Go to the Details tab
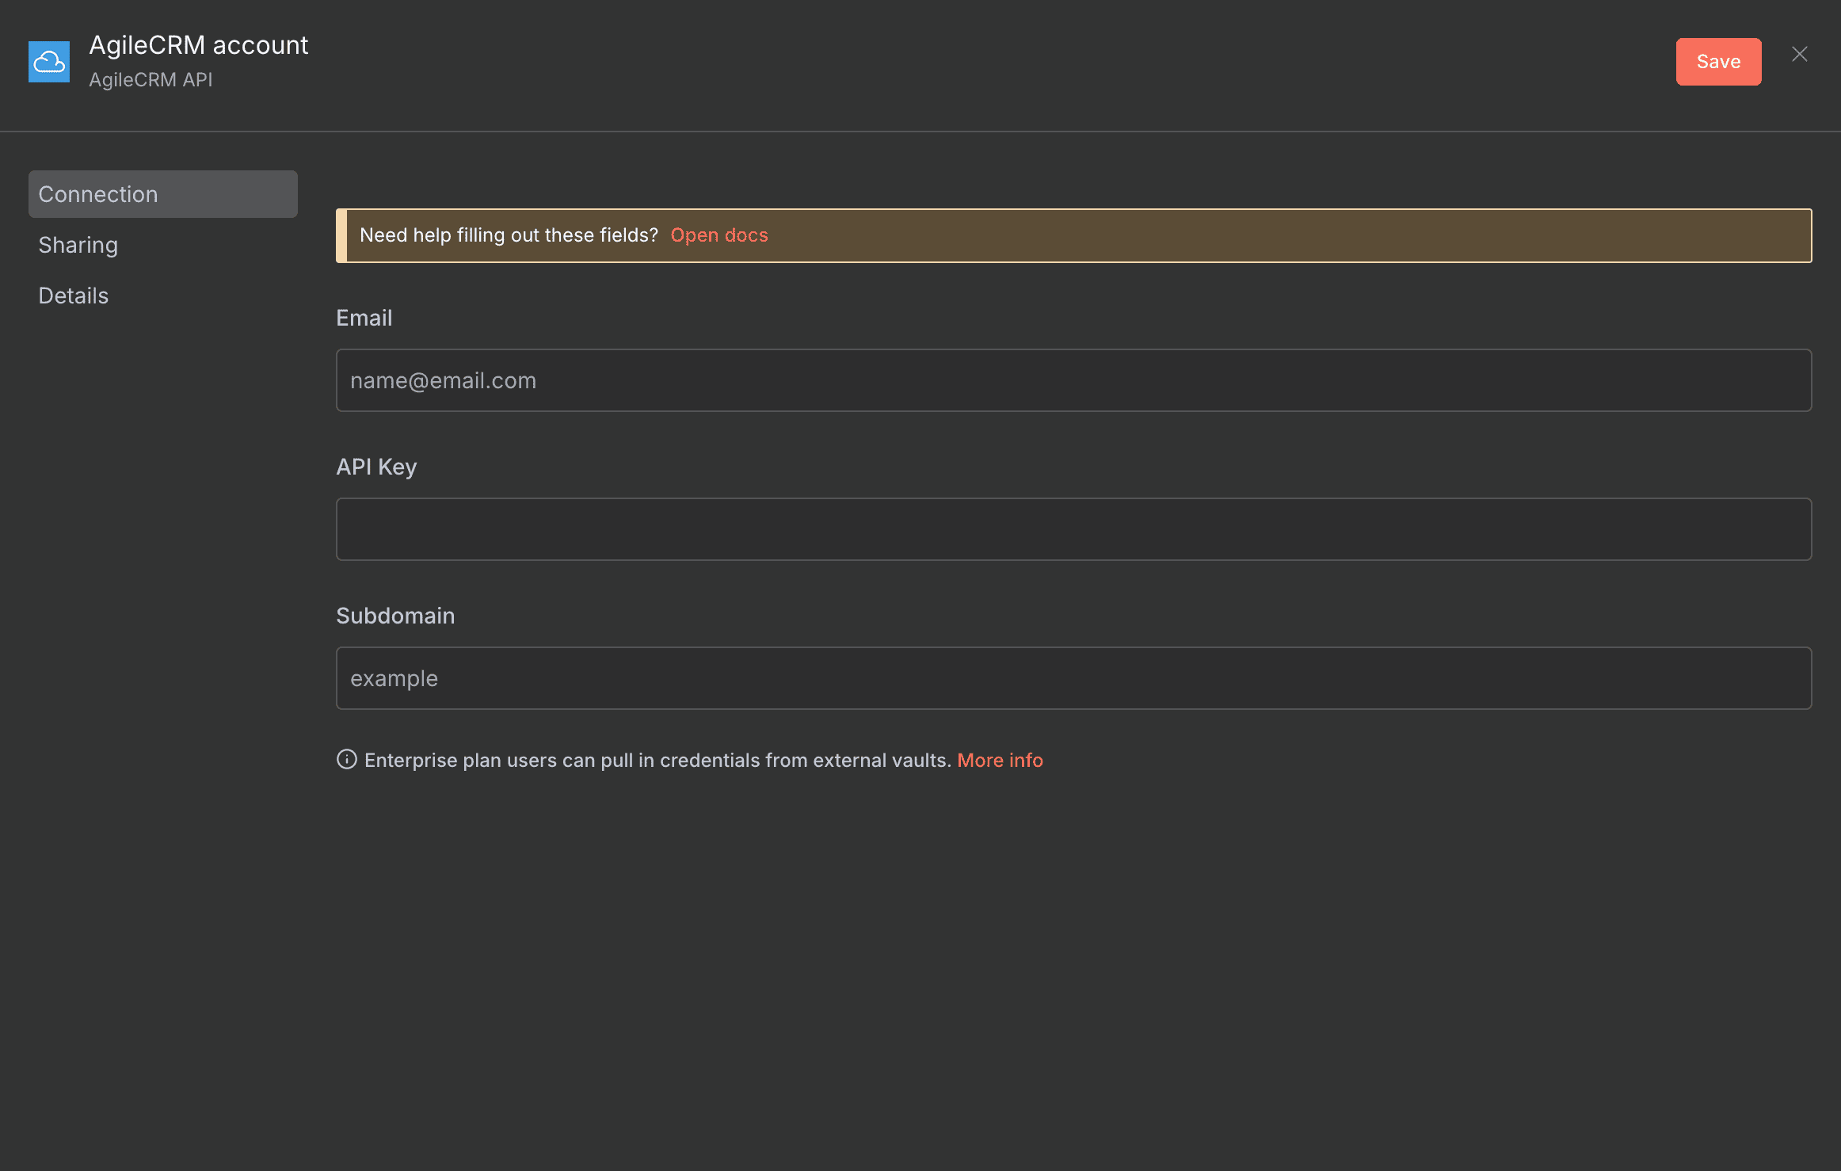Screen dimensions: 1841x1171 pyautogui.click(x=74, y=296)
